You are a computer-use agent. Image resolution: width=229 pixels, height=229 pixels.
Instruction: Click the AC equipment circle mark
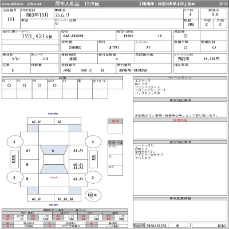(x=9, y=85)
